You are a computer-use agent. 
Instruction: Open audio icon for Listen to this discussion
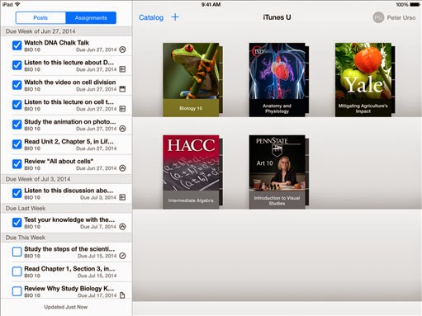point(122,197)
